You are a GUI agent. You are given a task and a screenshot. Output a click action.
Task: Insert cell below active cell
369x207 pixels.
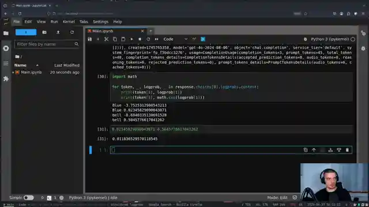339,150
